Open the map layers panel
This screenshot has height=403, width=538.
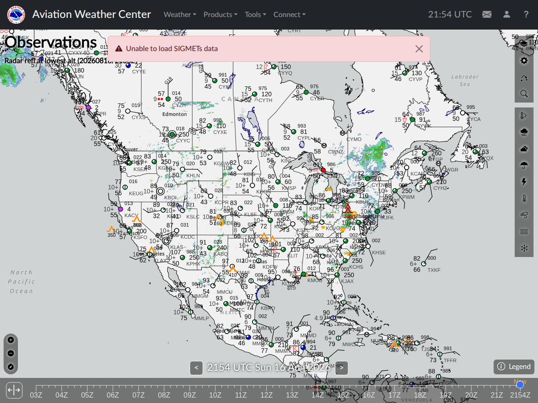tap(524, 43)
